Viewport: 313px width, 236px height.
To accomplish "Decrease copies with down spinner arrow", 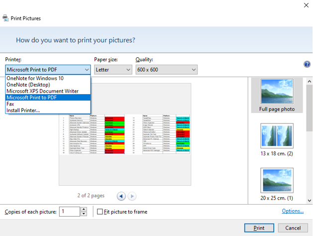I will click(84, 214).
